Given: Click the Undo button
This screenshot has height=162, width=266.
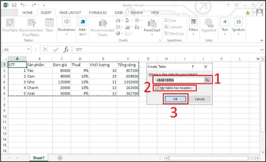Looking at the screenshot, I should (x=23, y=5).
